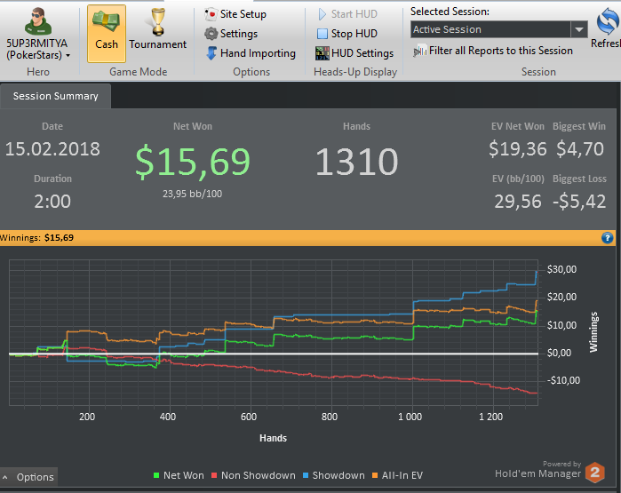The image size is (621, 493).
Task: Click the blue help icon on Winnings bar
Action: click(608, 238)
